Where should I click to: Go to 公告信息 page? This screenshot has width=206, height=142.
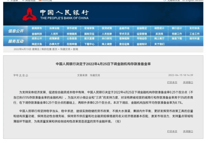click(x=72, y=38)
